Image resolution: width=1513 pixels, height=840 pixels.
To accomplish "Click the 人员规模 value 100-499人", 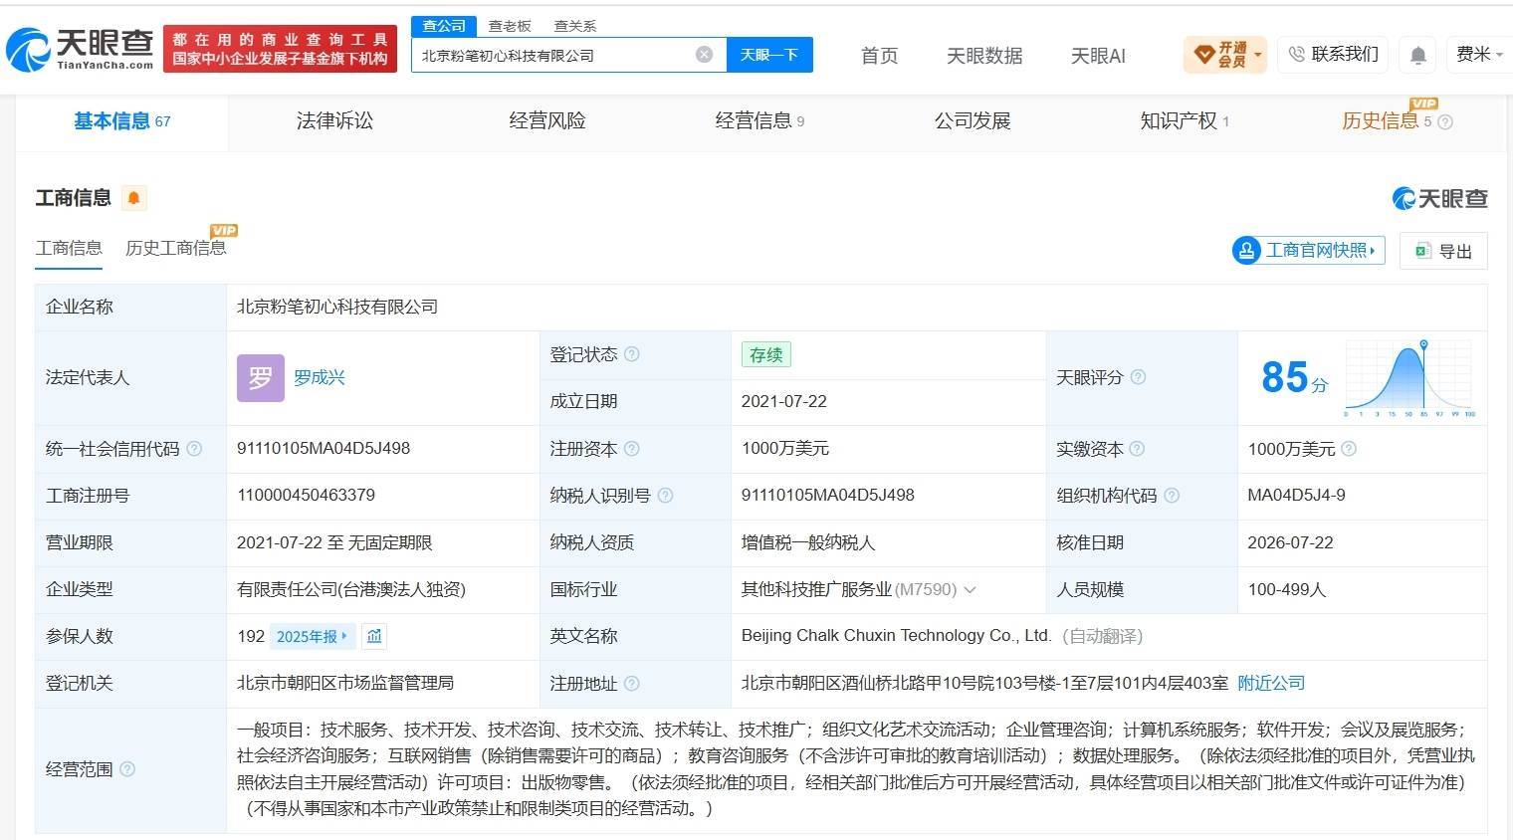I will [x=1287, y=590].
